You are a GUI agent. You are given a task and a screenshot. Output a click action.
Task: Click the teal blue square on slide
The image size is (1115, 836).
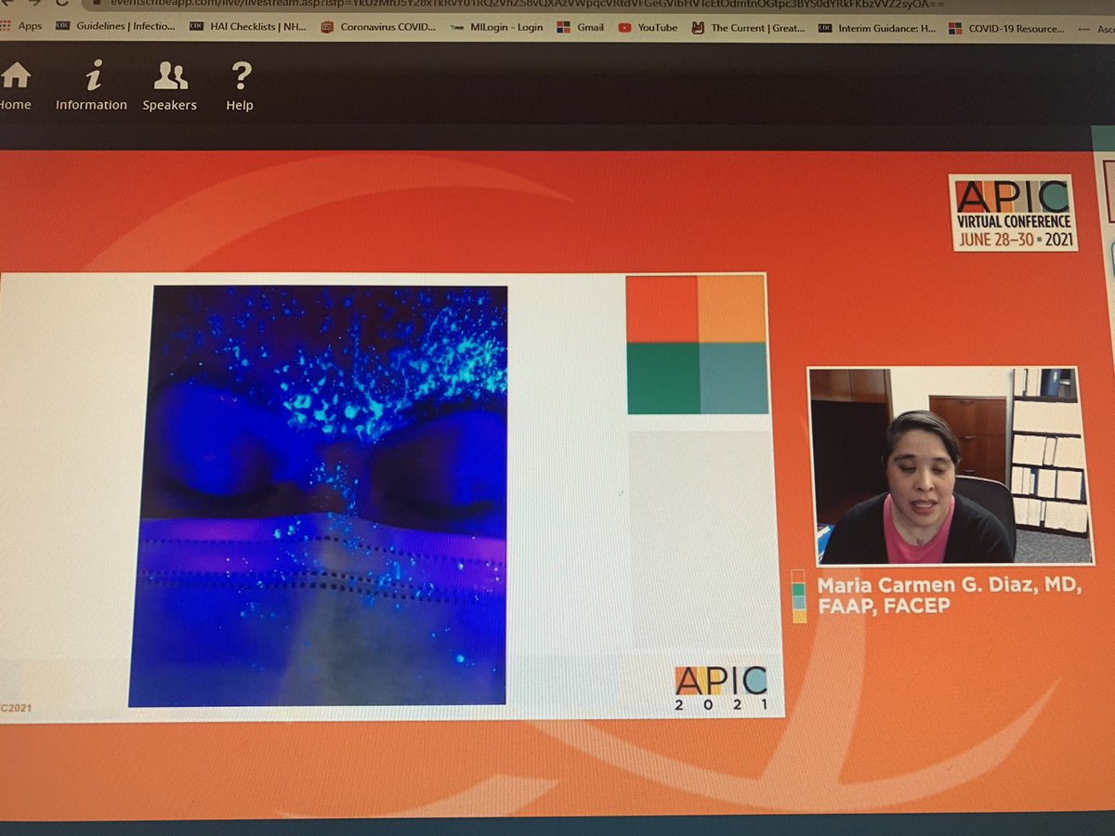pos(733,378)
